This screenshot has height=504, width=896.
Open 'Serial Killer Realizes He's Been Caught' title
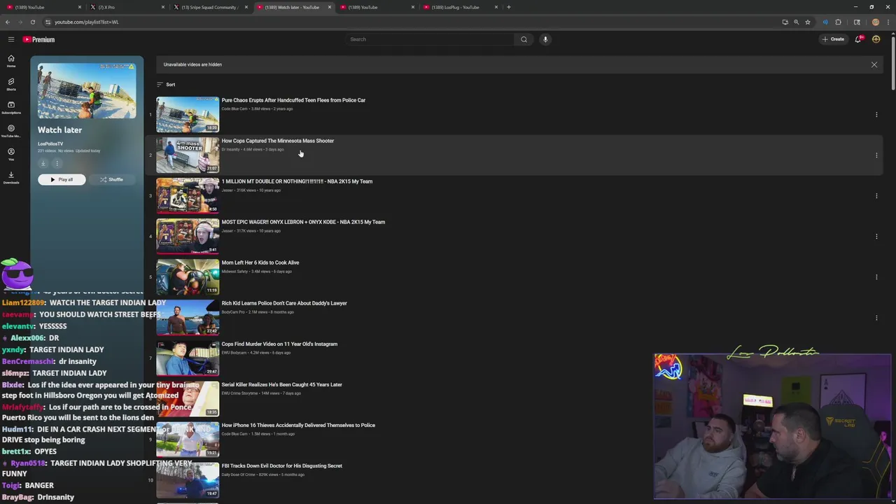click(x=282, y=384)
